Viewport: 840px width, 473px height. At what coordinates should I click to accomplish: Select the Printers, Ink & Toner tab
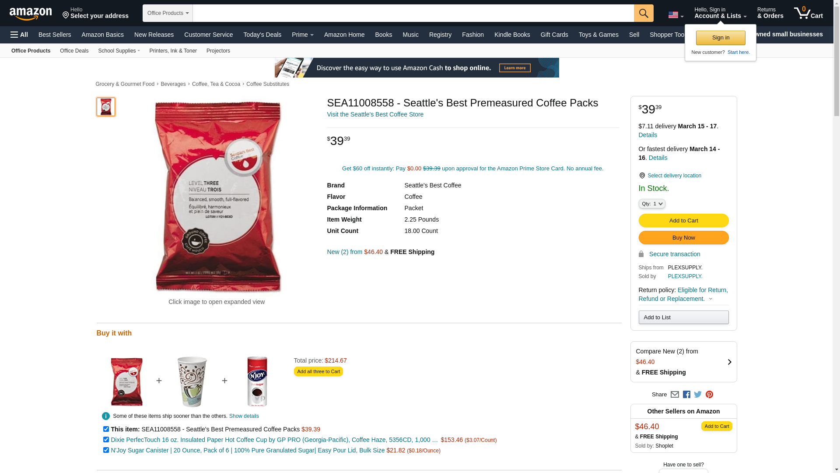coord(173,51)
